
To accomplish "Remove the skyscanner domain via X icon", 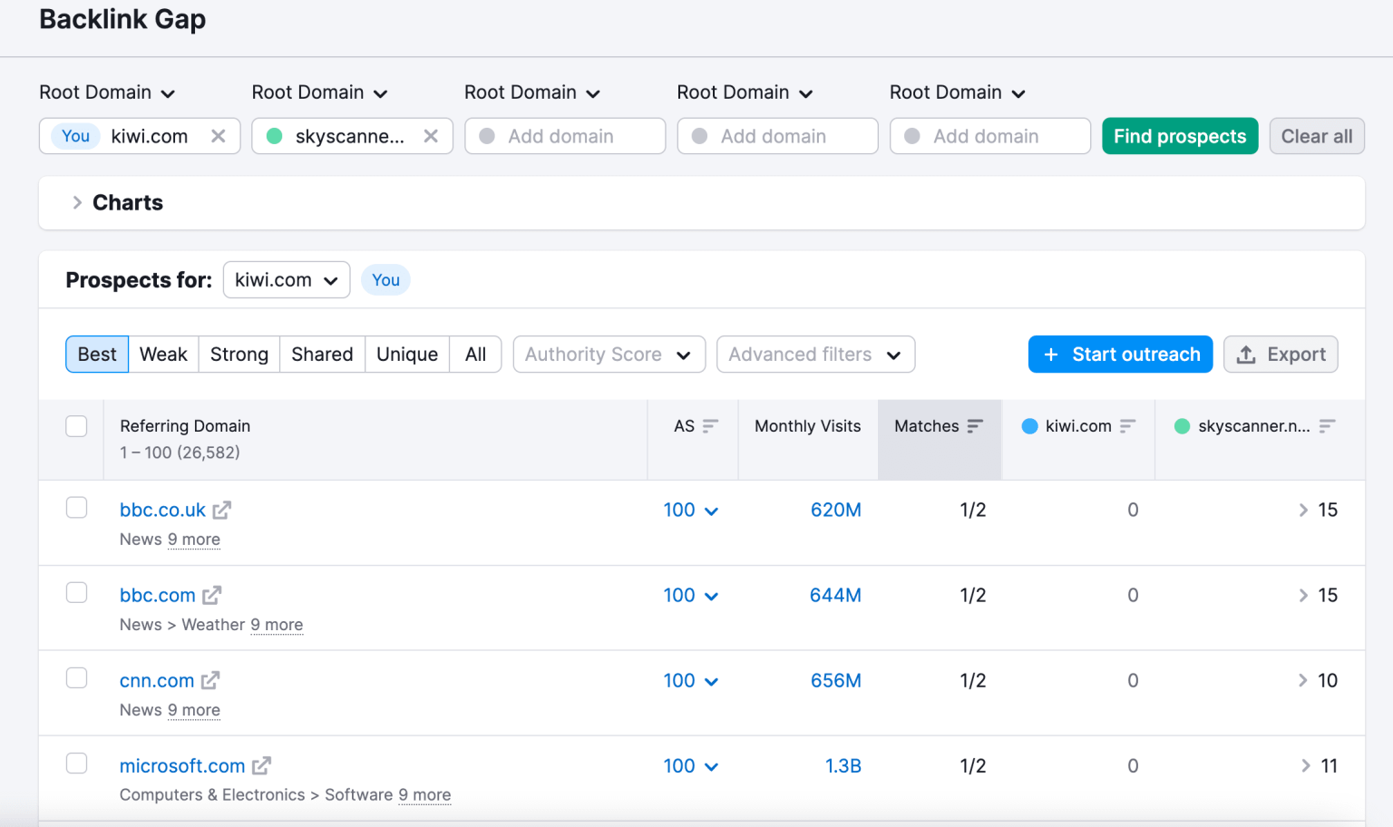I will click(431, 136).
